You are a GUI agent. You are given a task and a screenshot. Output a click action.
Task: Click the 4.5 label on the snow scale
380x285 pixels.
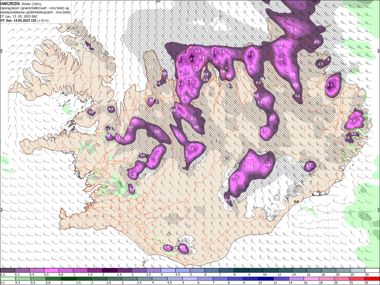178,275
